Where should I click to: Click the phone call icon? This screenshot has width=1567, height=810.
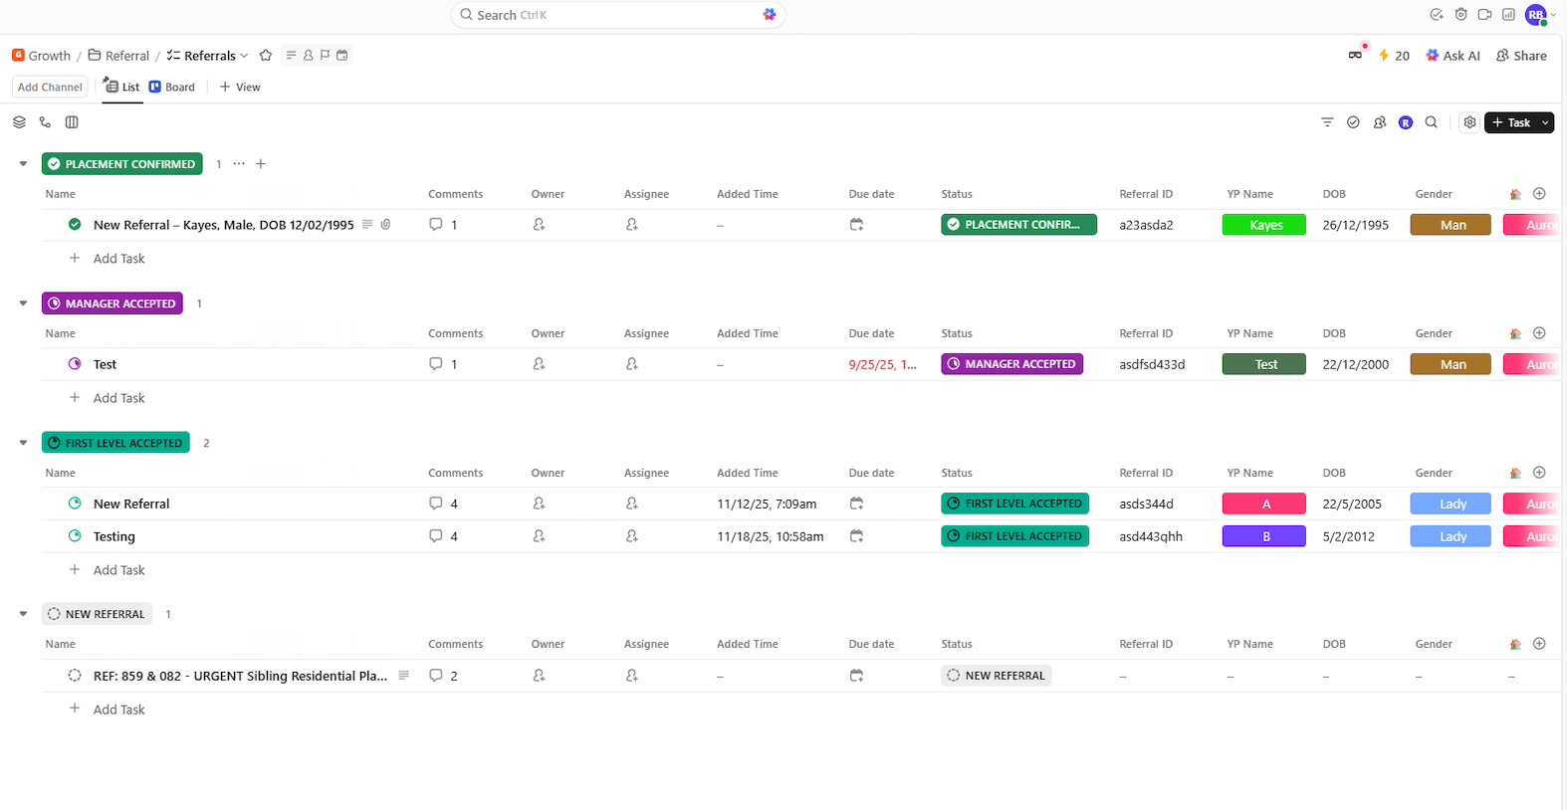(45, 122)
